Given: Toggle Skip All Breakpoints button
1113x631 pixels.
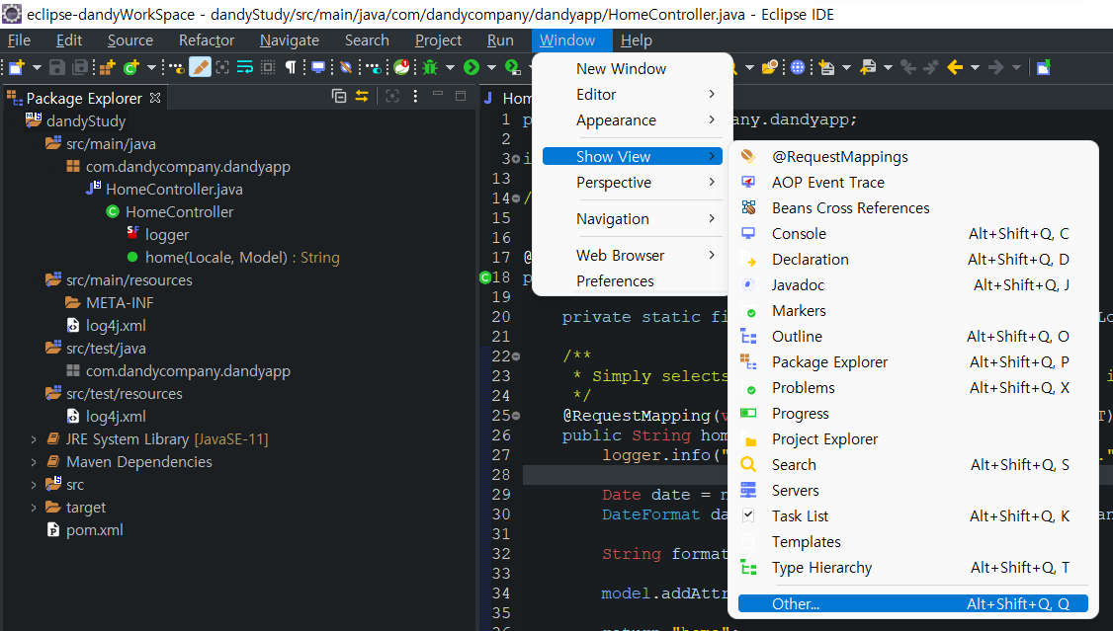Looking at the screenshot, I should pos(346,67).
